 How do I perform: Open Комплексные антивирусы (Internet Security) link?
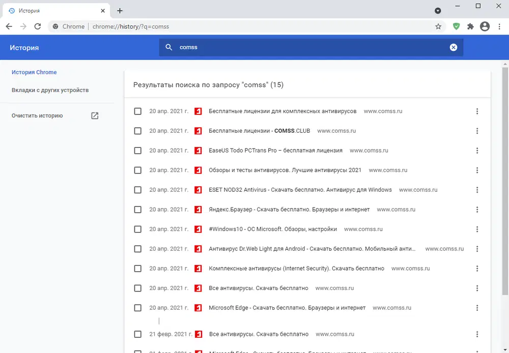tap(296, 269)
